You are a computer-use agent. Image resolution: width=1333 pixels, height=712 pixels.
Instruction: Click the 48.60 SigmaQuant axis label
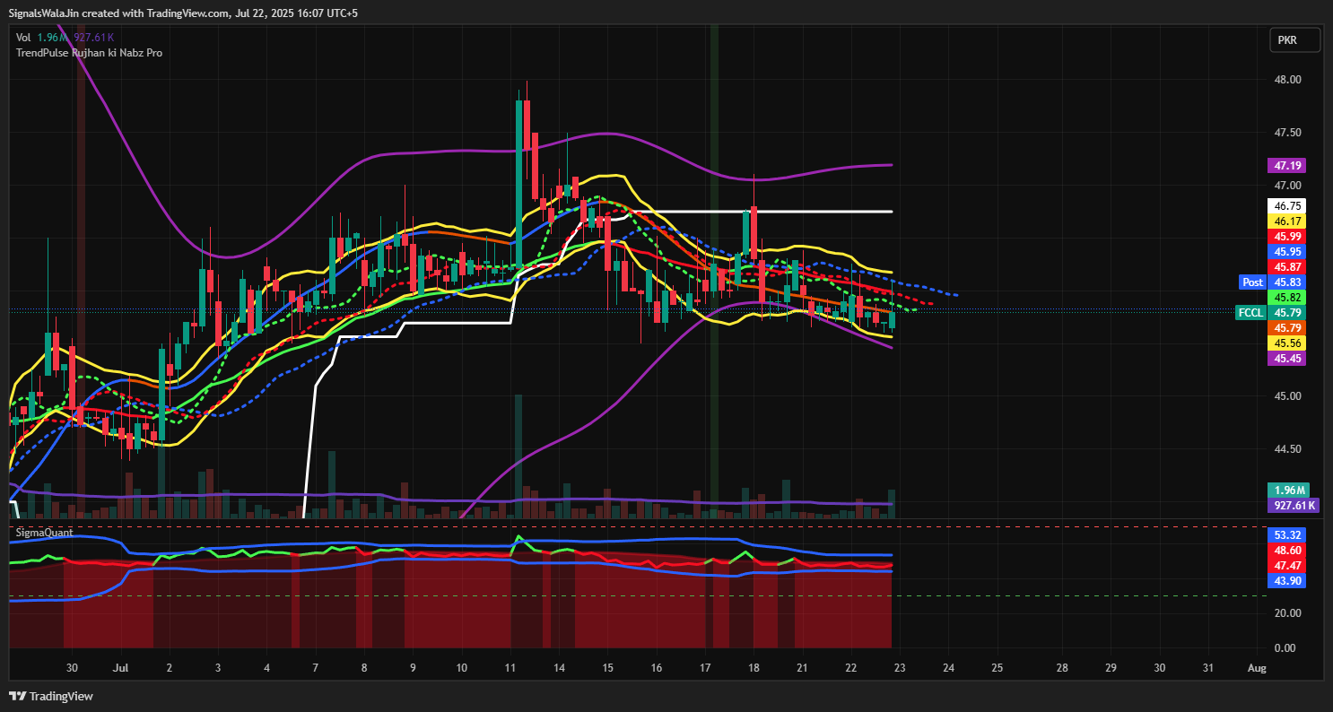click(x=1287, y=550)
